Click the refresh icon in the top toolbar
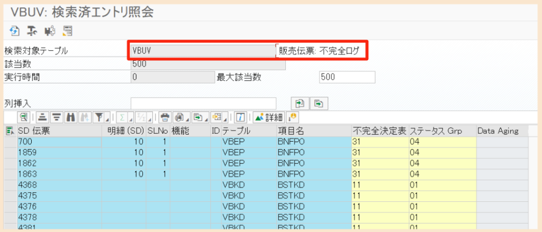The width and height of the screenshot is (542, 232). (14, 31)
